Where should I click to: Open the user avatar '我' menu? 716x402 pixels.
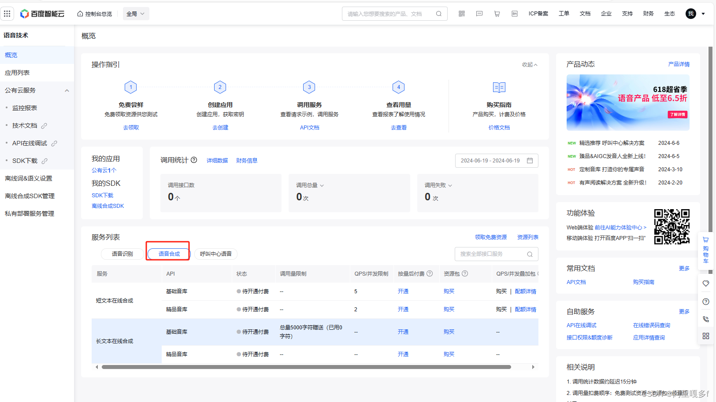[x=691, y=14]
